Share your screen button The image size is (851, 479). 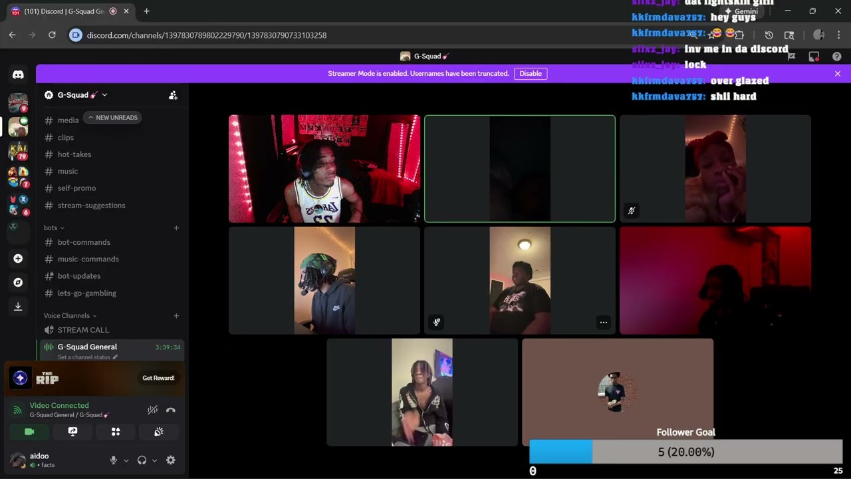click(x=72, y=432)
